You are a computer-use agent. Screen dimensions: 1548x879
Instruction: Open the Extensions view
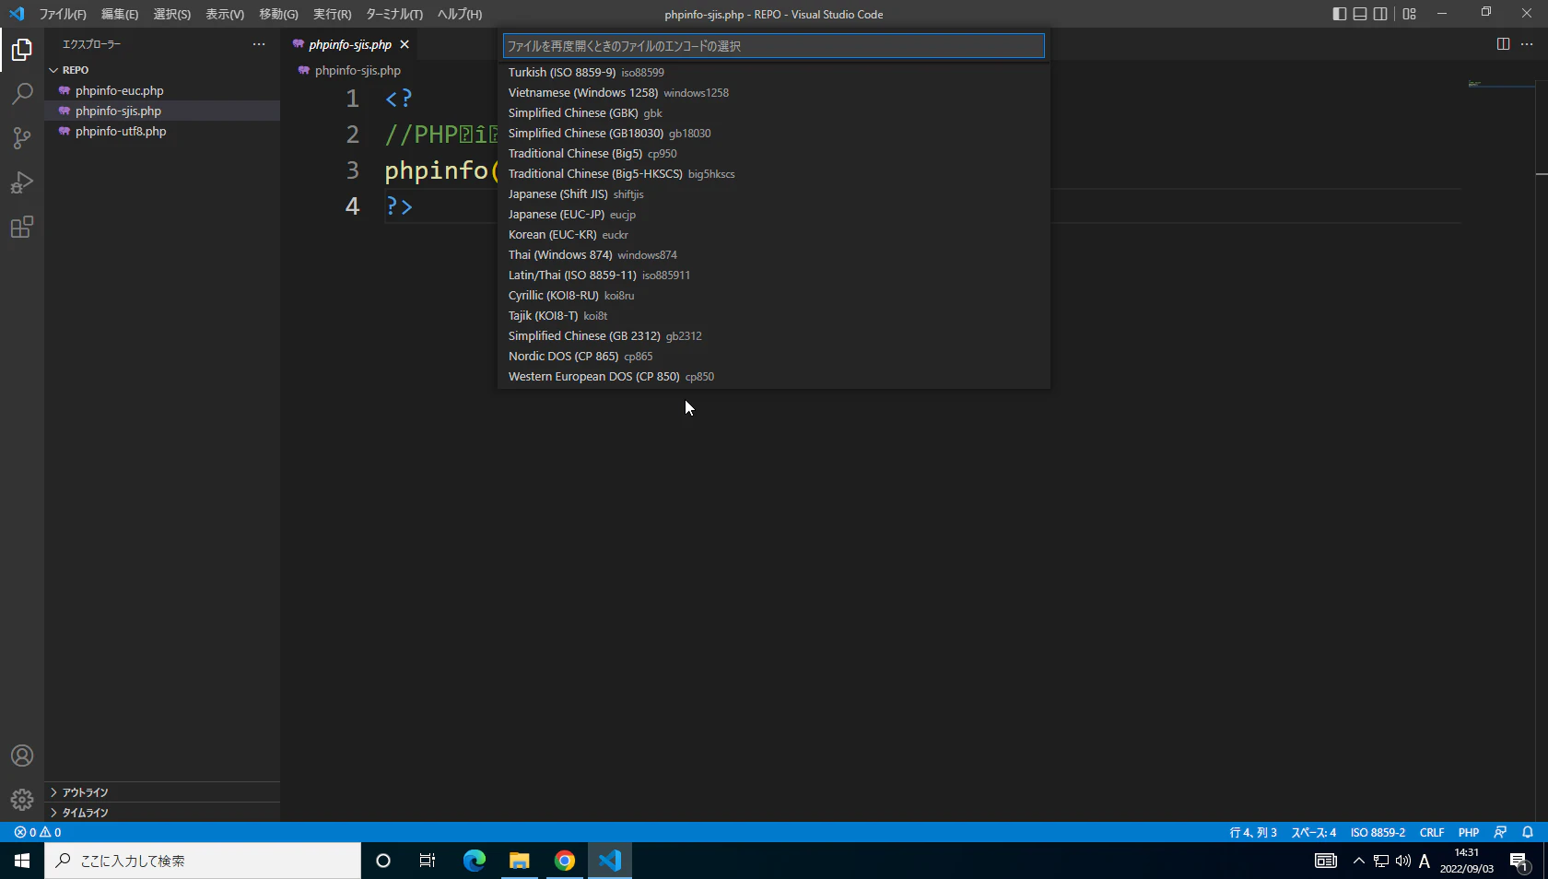[22, 227]
